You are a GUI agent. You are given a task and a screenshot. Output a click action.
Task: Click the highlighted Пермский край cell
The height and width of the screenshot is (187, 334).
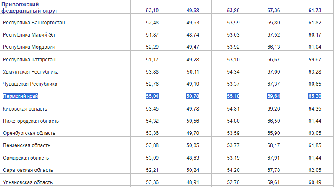click(21, 96)
